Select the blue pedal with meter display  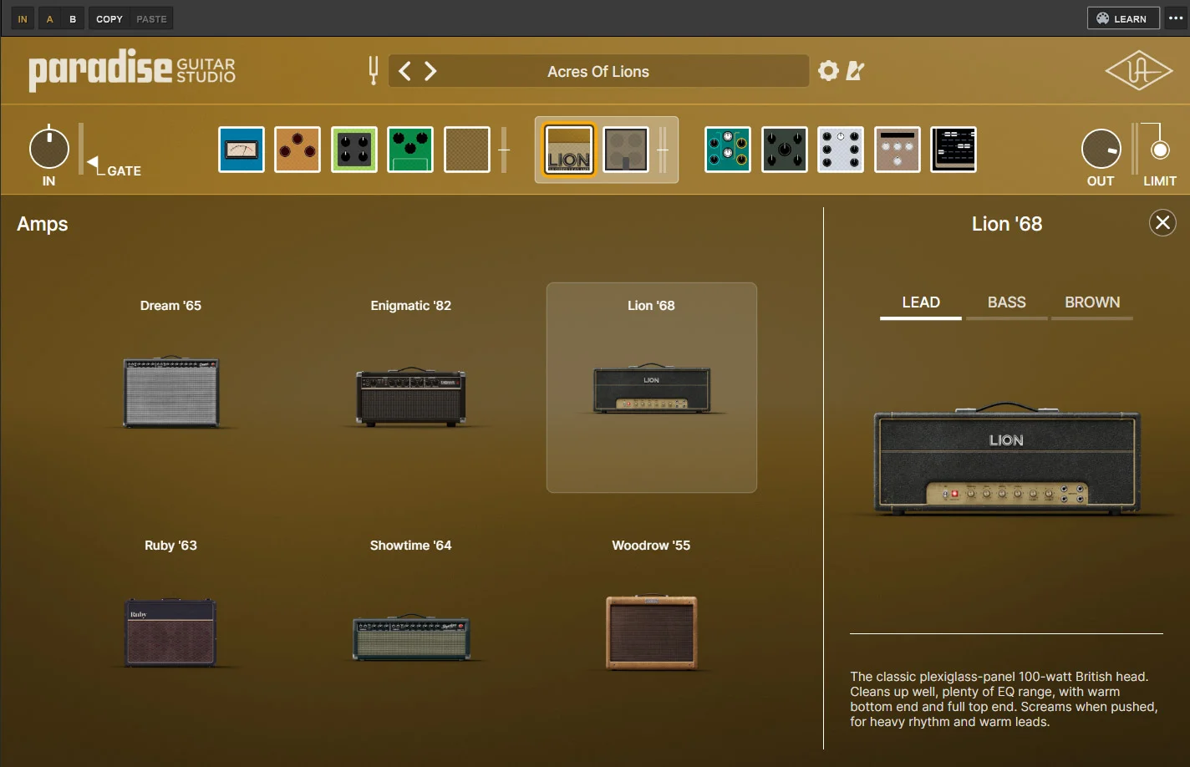pyautogui.click(x=242, y=150)
